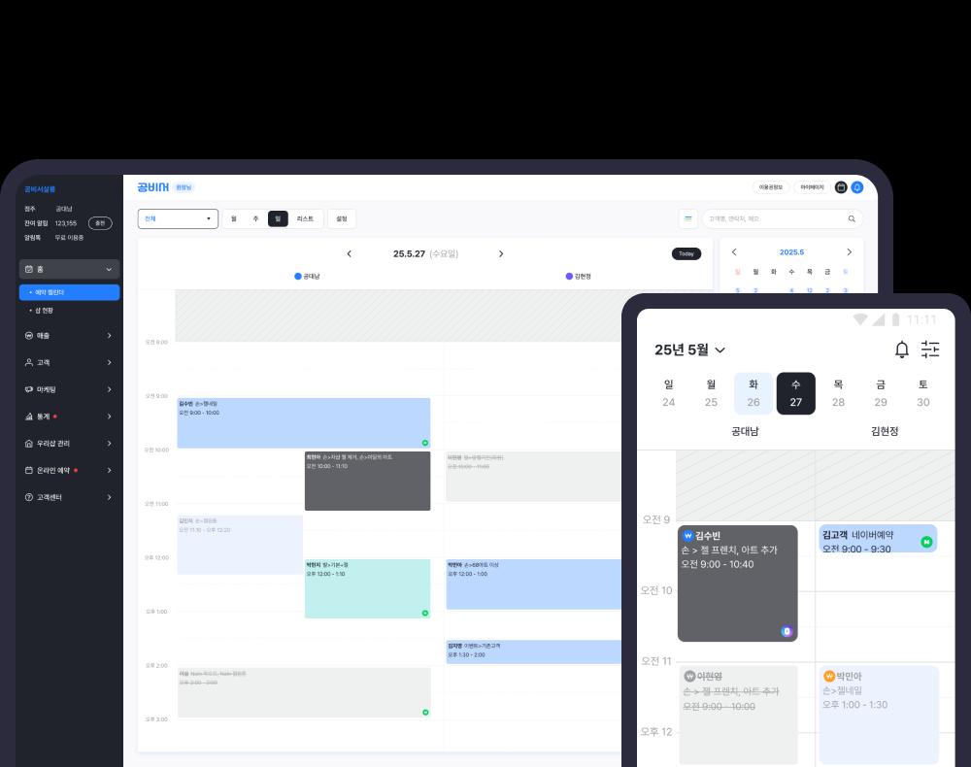Expand the 매출 sidebar menu
Image resolution: width=971 pixels, height=767 pixels.
[x=69, y=335]
